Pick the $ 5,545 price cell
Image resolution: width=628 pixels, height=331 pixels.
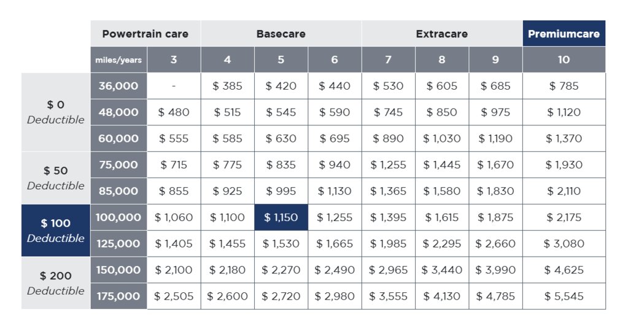click(564, 297)
